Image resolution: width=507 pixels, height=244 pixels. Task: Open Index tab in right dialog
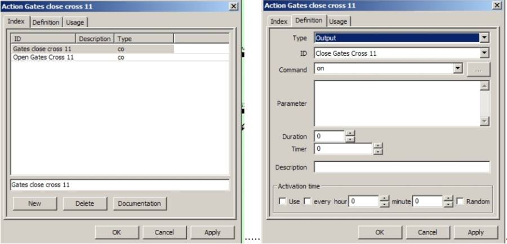(x=279, y=21)
